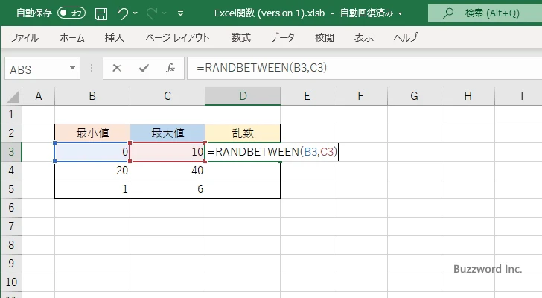Select column D header
This screenshot has height=298, width=542.
coord(243,96)
